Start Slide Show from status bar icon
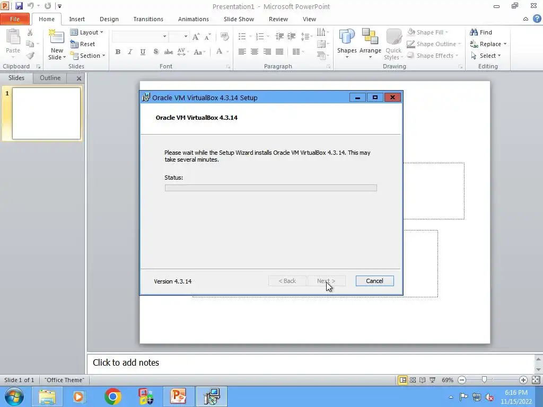 pos(433,380)
